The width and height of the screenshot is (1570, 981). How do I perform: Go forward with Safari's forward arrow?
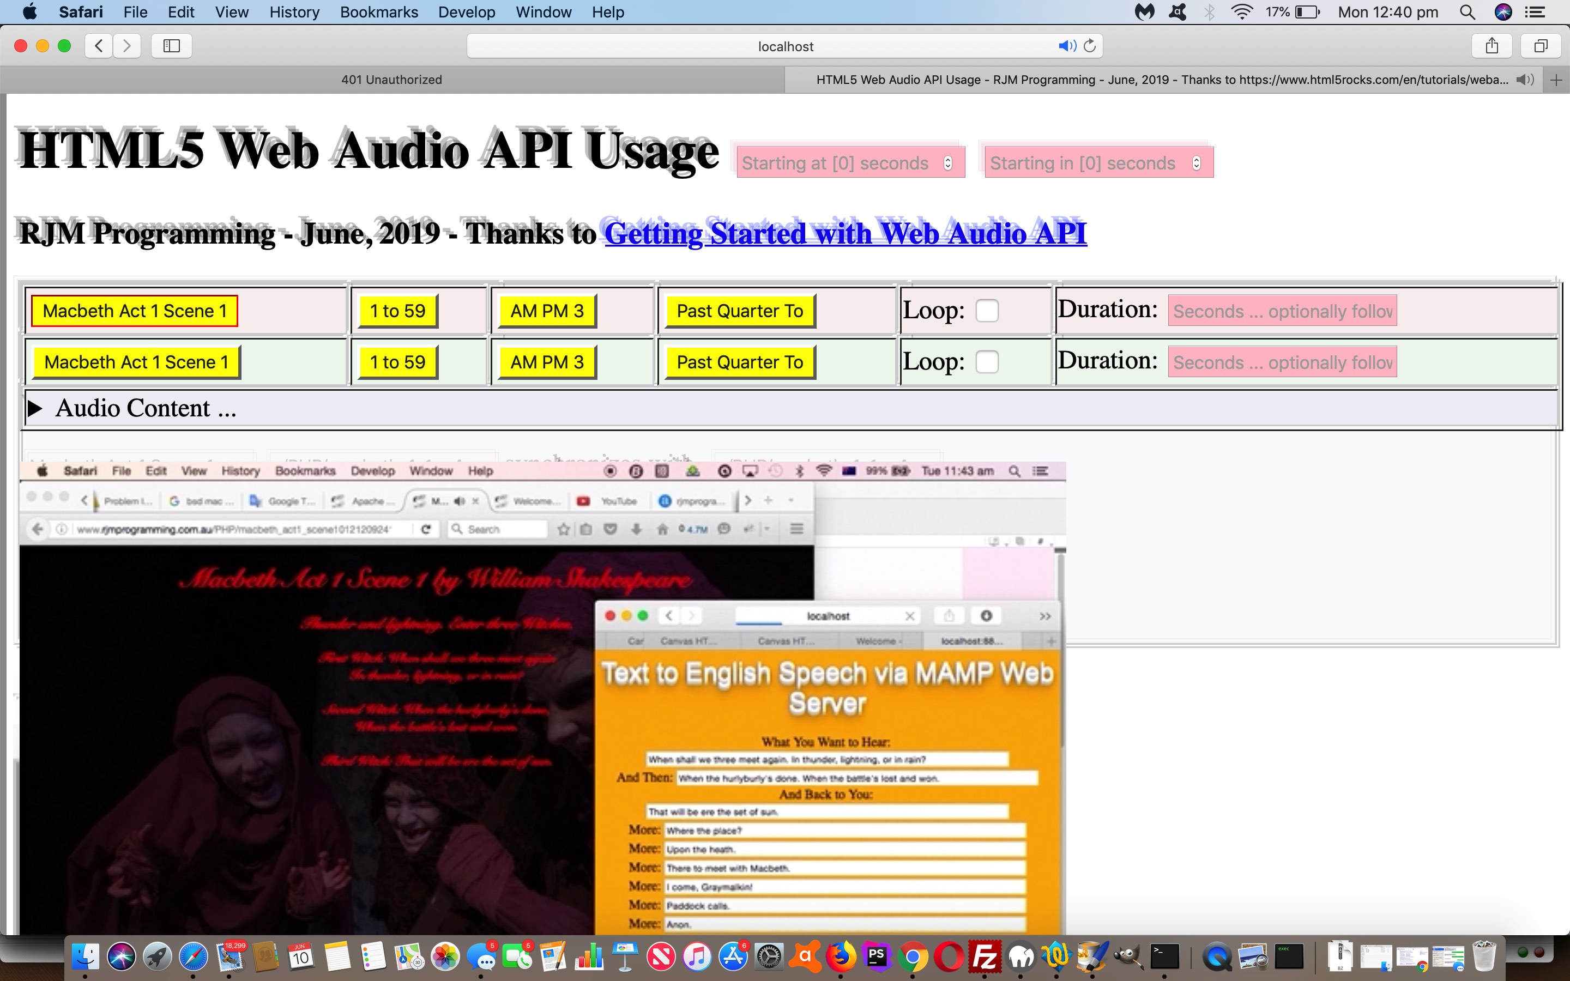(127, 45)
